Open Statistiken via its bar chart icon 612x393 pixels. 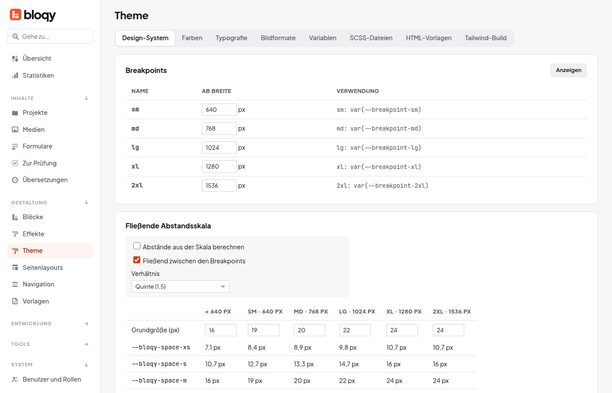pyautogui.click(x=15, y=76)
